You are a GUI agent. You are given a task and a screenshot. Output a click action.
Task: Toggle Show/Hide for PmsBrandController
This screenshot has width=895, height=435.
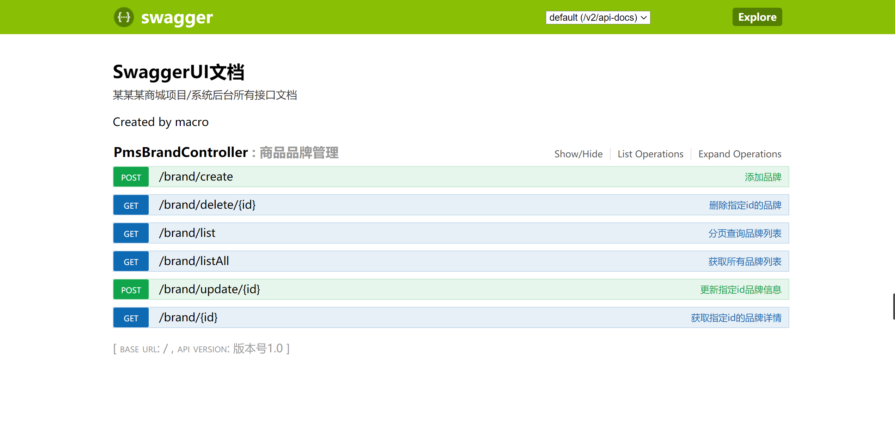[578, 154]
